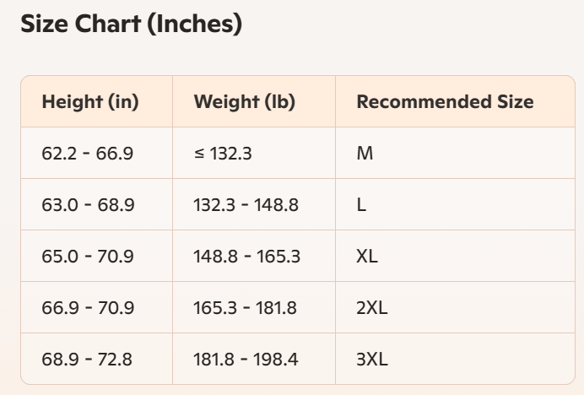Select the 181.8 - 198.4 weight cell

pos(246,360)
